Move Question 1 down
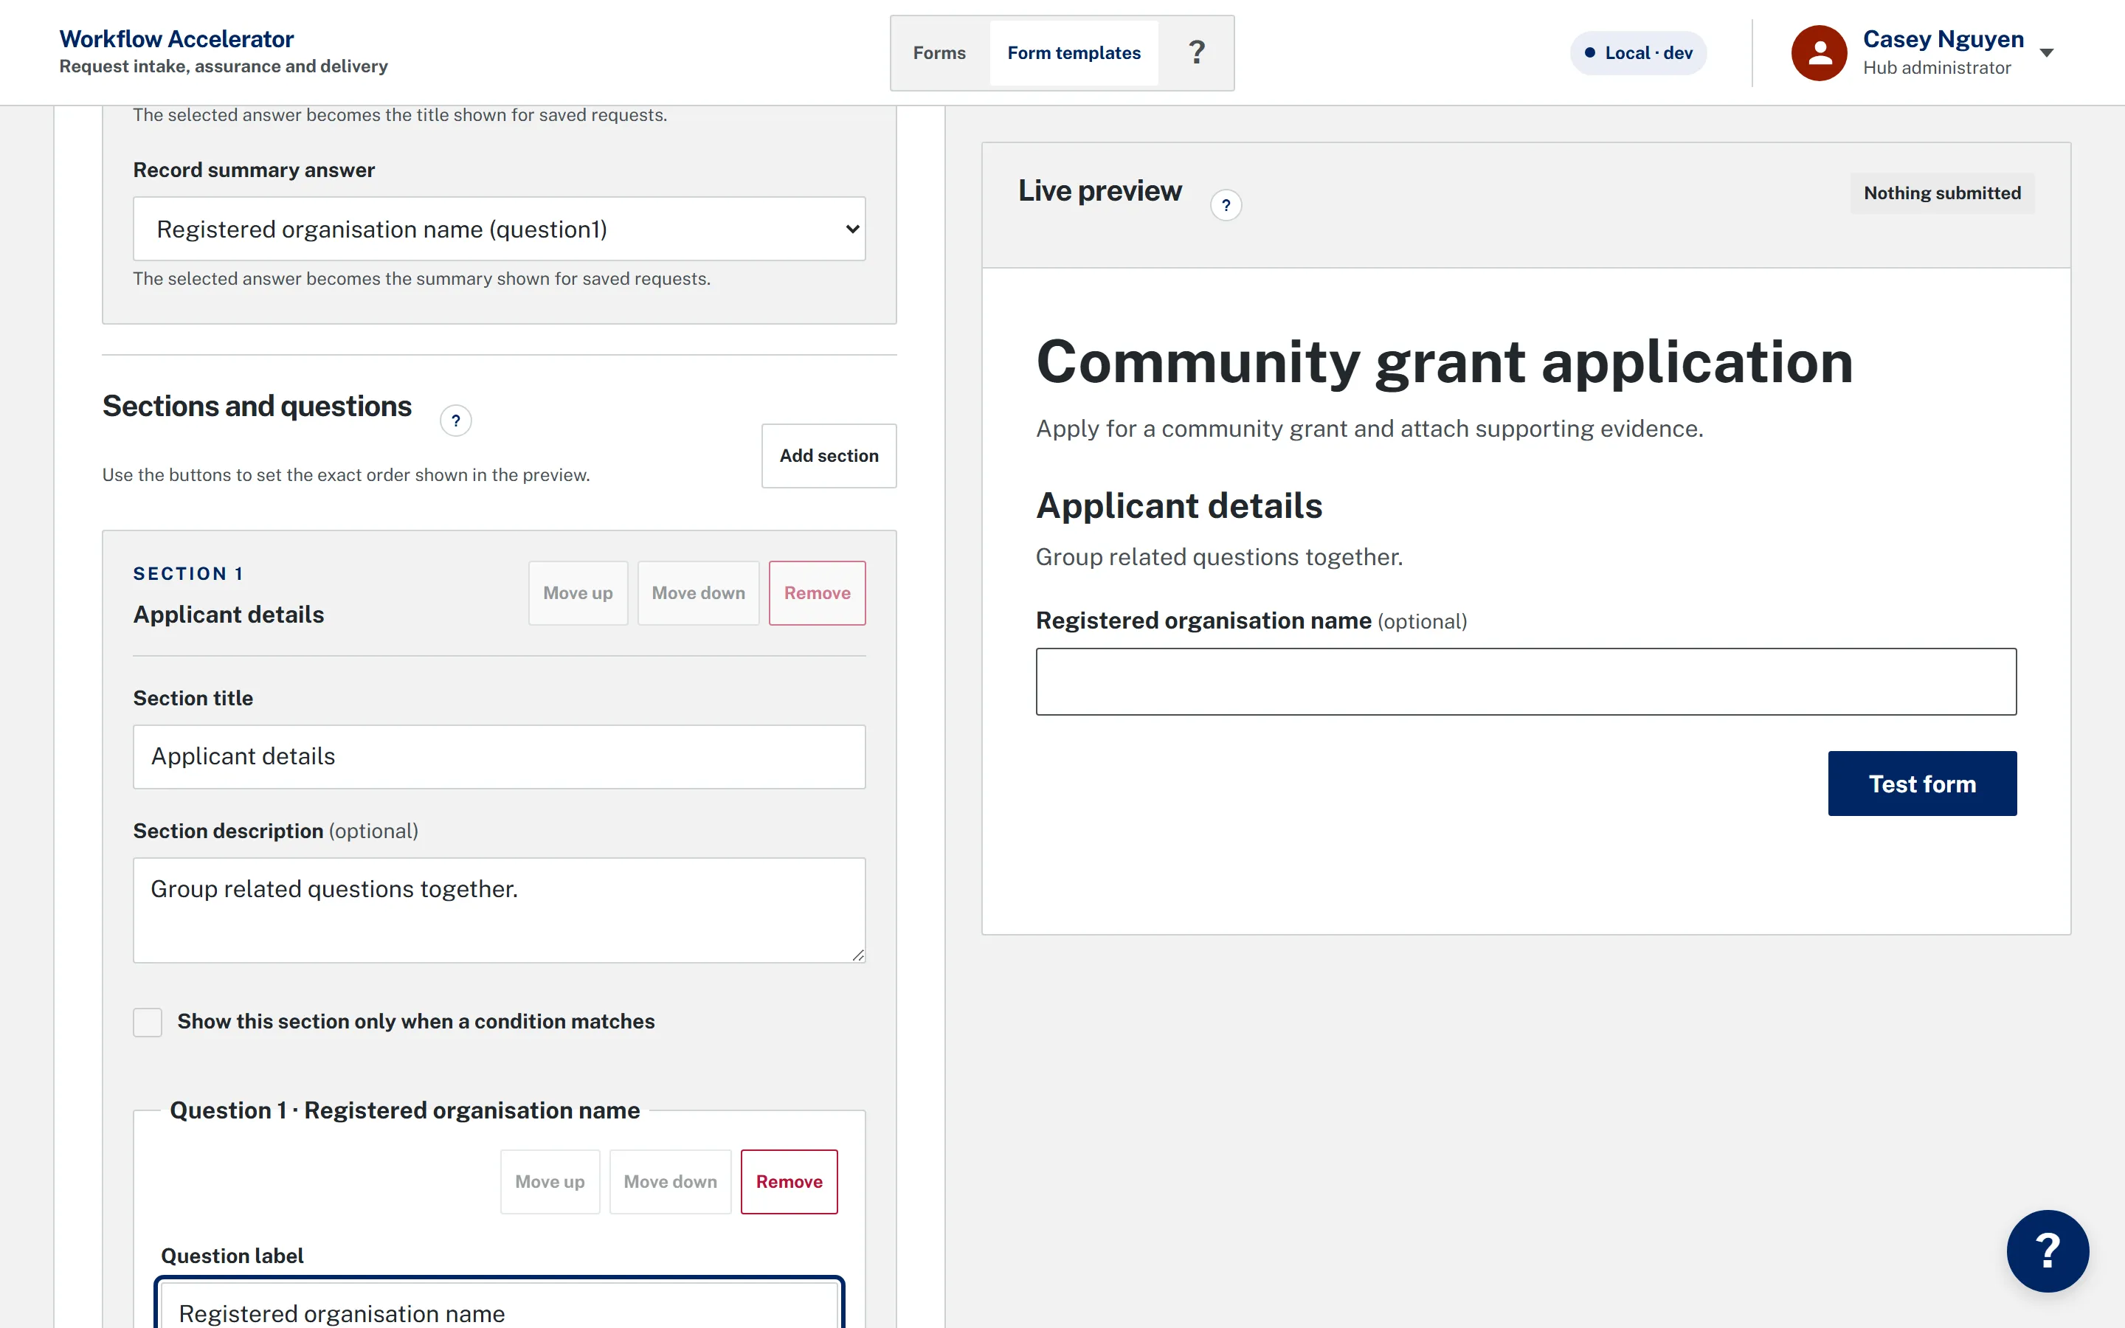 [x=670, y=1181]
